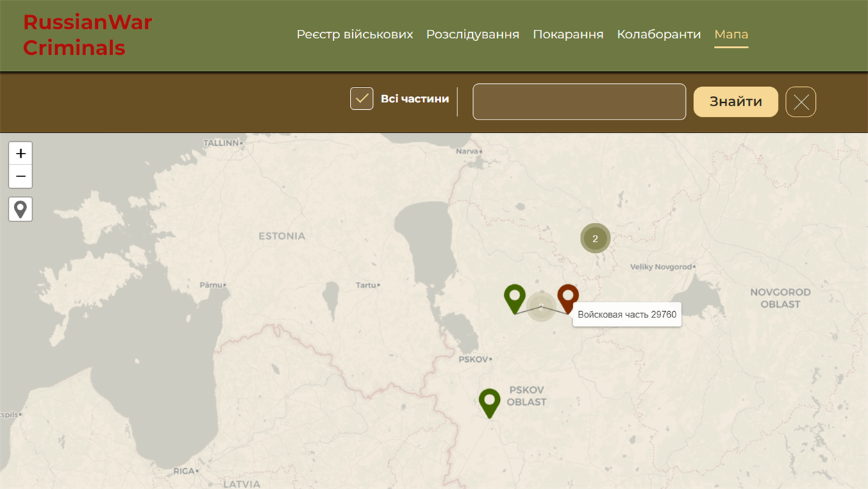868x489 pixels.
Task: Focus the unit search input field
Action: 579,102
